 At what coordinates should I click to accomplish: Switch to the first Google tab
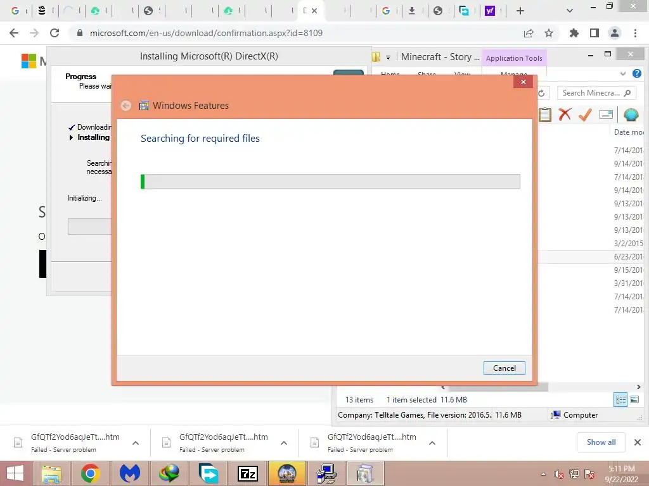pyautogui.click(x=15, y=11)
